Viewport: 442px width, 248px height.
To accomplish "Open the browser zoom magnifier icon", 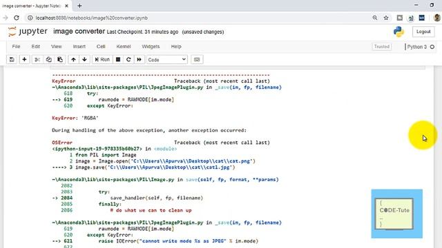I will point(374,18).
